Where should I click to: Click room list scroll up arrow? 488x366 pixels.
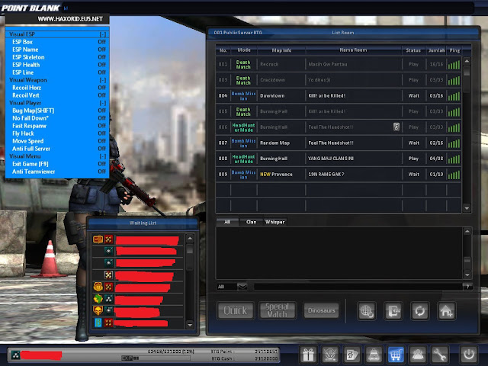click(x=467, y=61)
